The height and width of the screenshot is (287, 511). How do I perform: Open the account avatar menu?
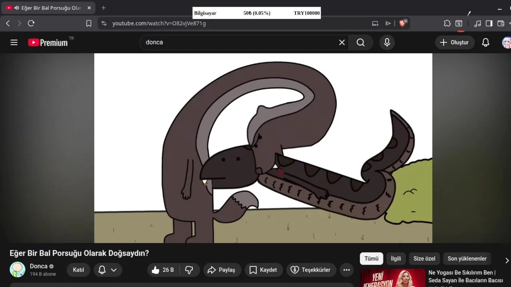point(506,42)
